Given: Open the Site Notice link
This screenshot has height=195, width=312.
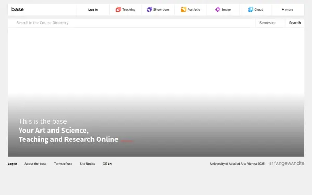Looking at the screenshot, I should (87, 164).
